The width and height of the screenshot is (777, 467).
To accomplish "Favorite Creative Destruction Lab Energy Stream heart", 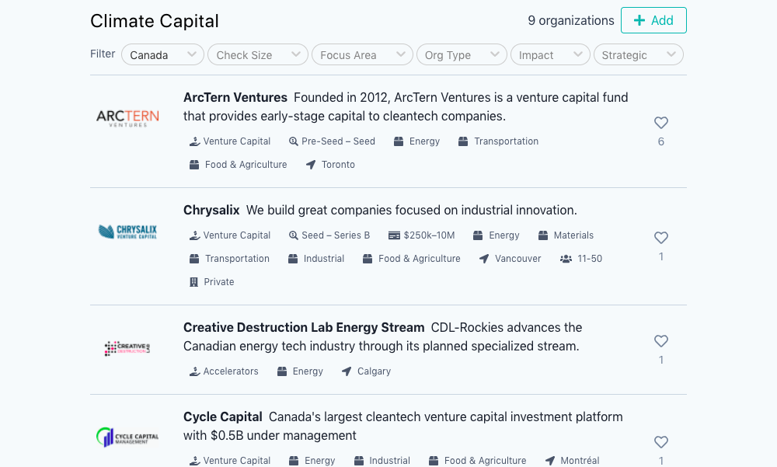I will 661,341.
